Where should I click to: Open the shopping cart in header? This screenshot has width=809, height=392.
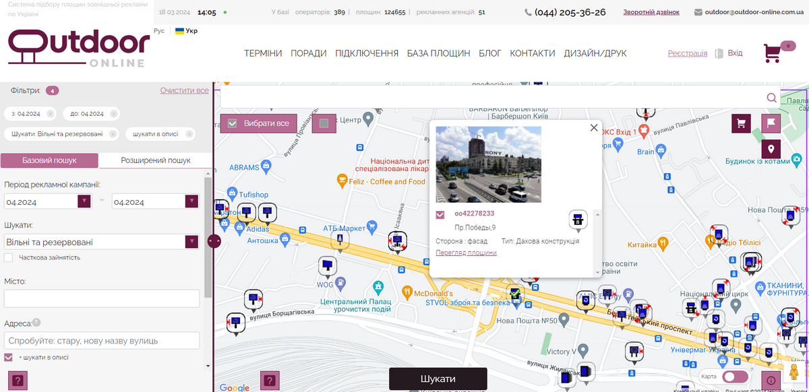coord(773,53)
